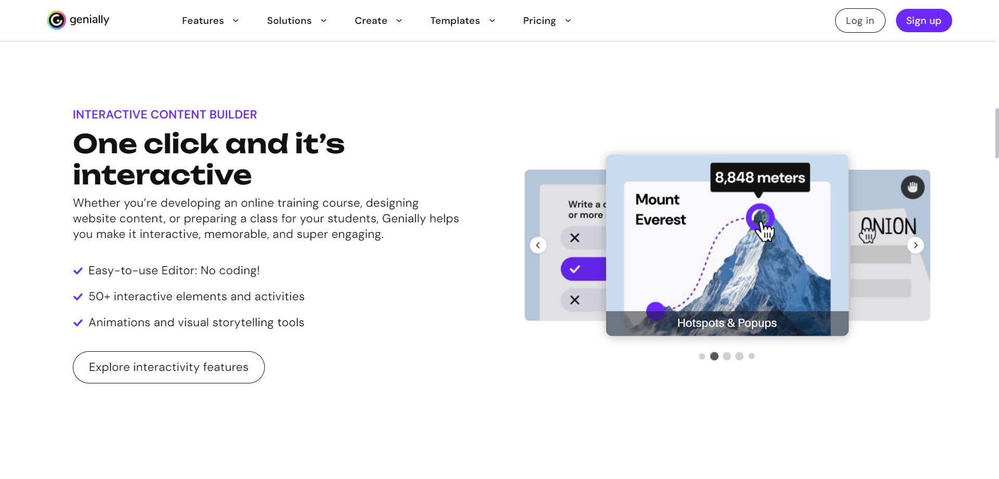The width and height of the screenshot is (999, 479).
Task: Click the checkmark beside Animations and visual storytelling
Action: click(x=78, y=323)
